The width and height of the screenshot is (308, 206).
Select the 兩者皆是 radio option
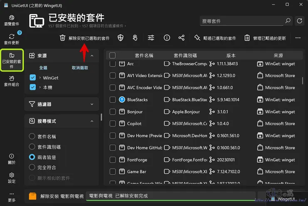click(x=32, y=157)
